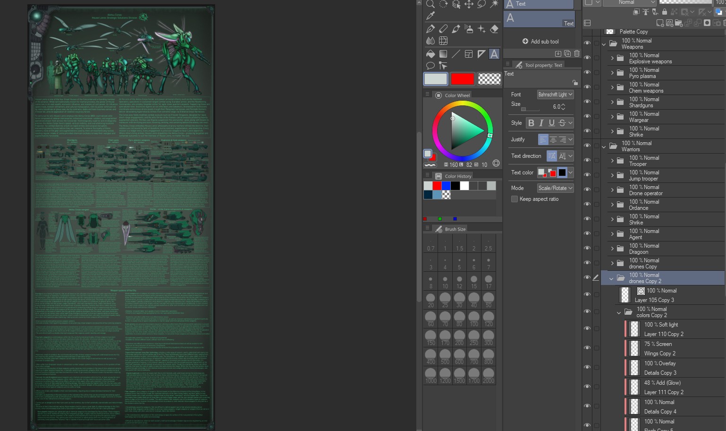726x431 pixels.
Task: Select the Move layer tool
Action: click(469, 4)
